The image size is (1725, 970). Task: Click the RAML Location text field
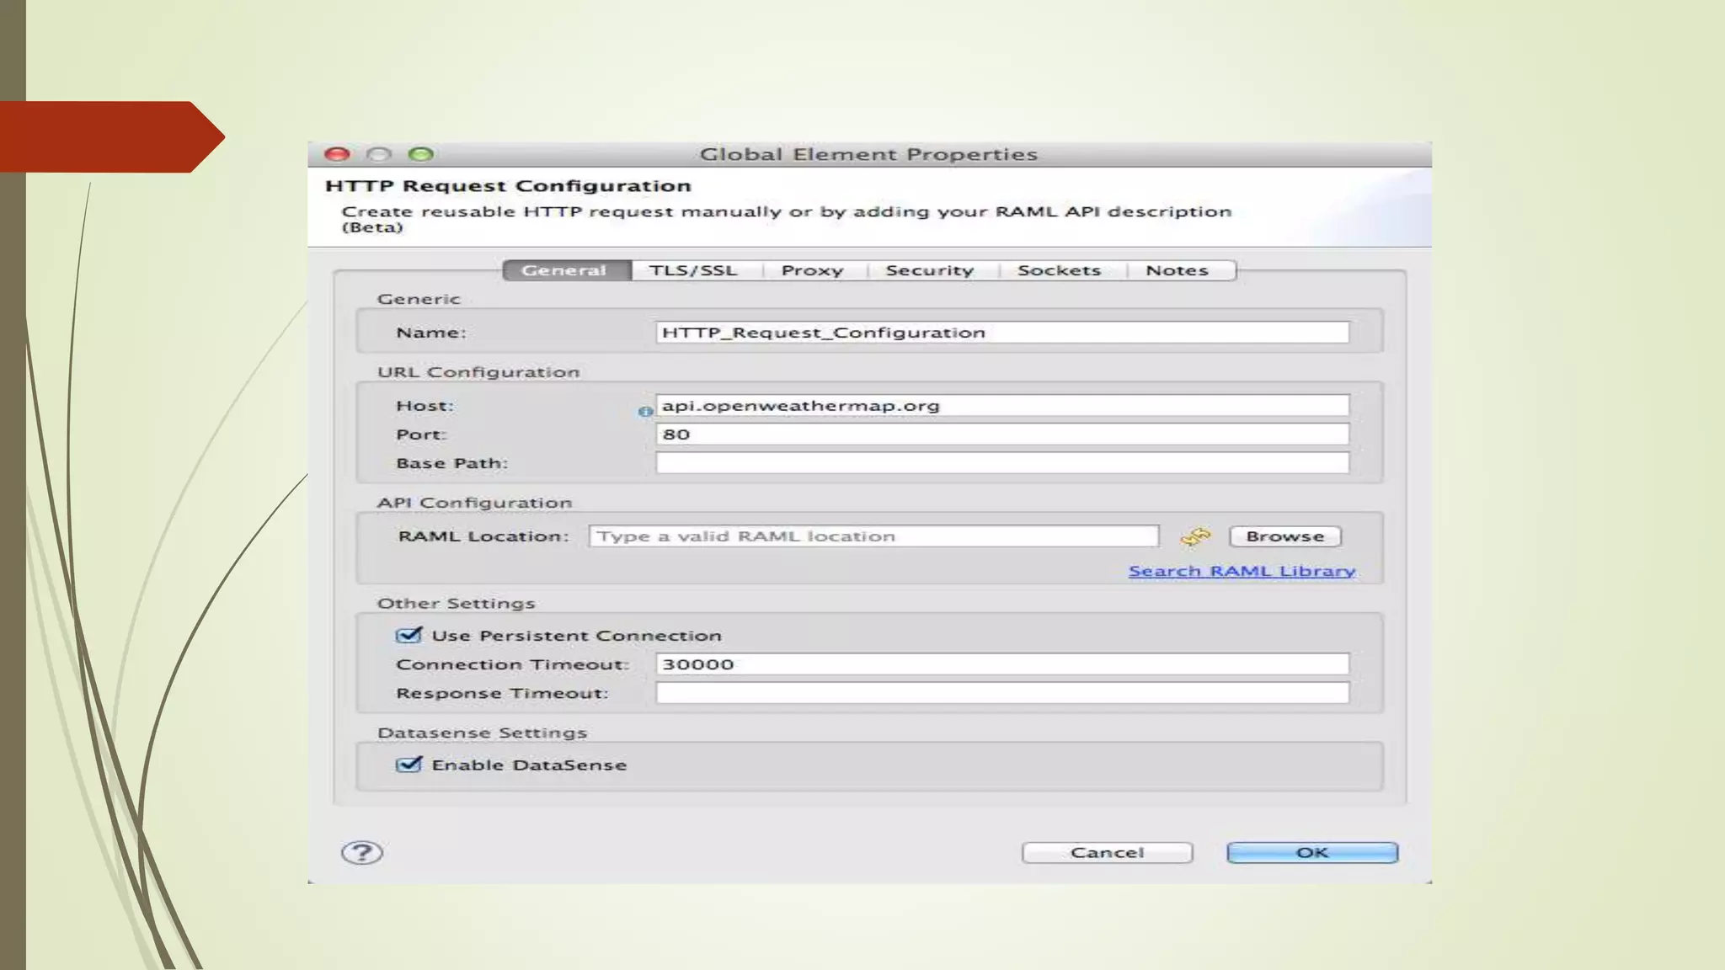(x=873, y=536)
